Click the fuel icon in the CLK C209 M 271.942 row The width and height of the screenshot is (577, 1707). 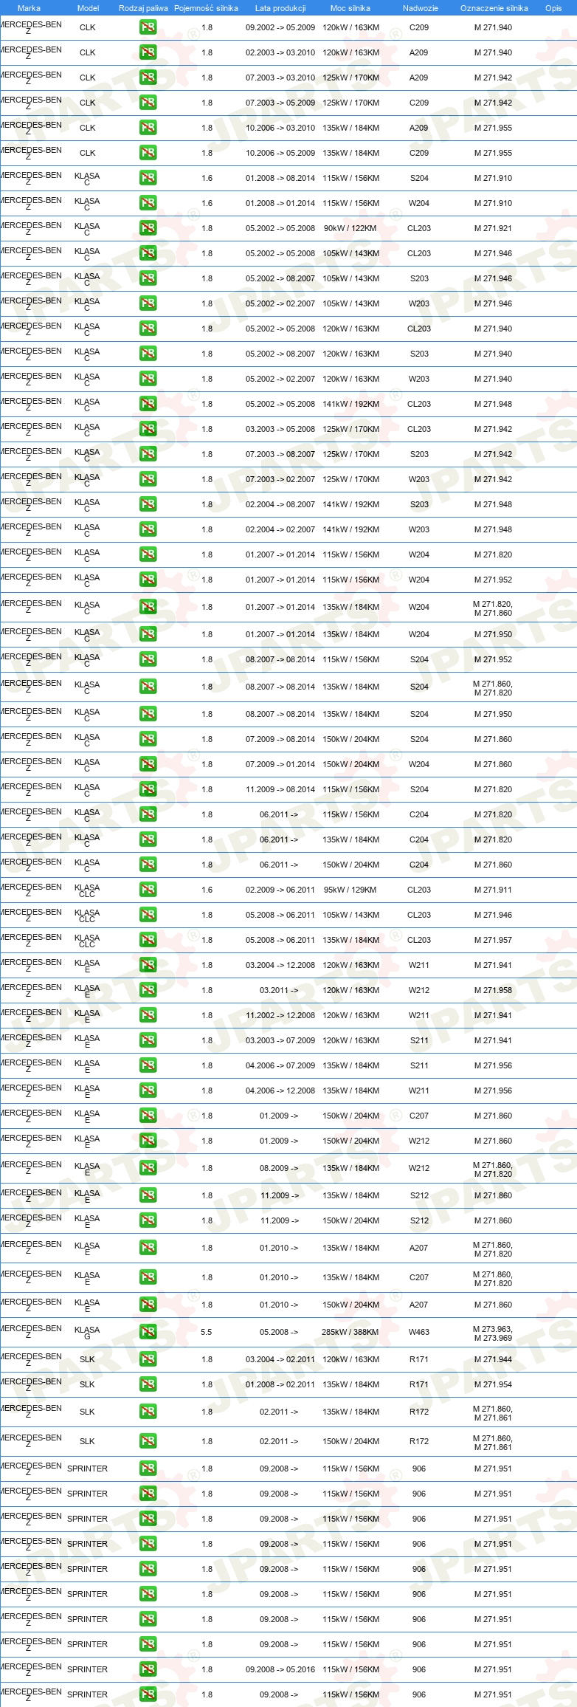(x=148, y=103)
